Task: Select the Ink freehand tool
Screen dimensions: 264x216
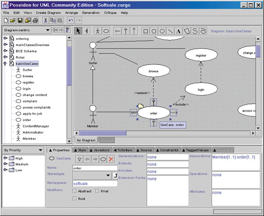Action: [203, 31]
